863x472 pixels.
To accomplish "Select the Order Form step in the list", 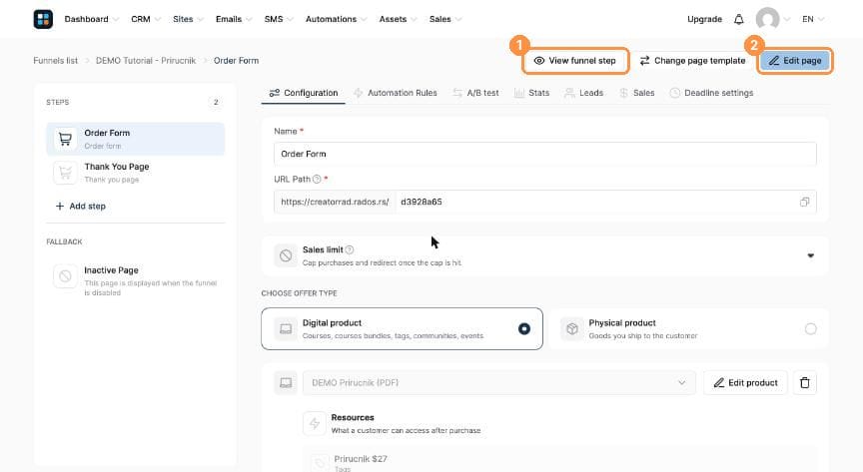I will click(136, 139).
